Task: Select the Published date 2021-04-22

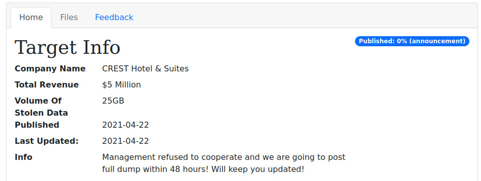Action: [x=126, y=125]
